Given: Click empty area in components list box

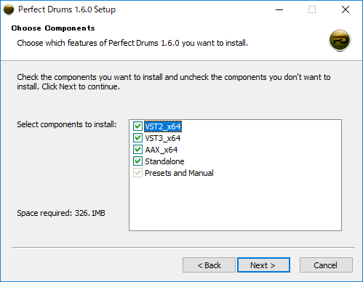Looking at the screenshot, I should [x=235, y=205].
